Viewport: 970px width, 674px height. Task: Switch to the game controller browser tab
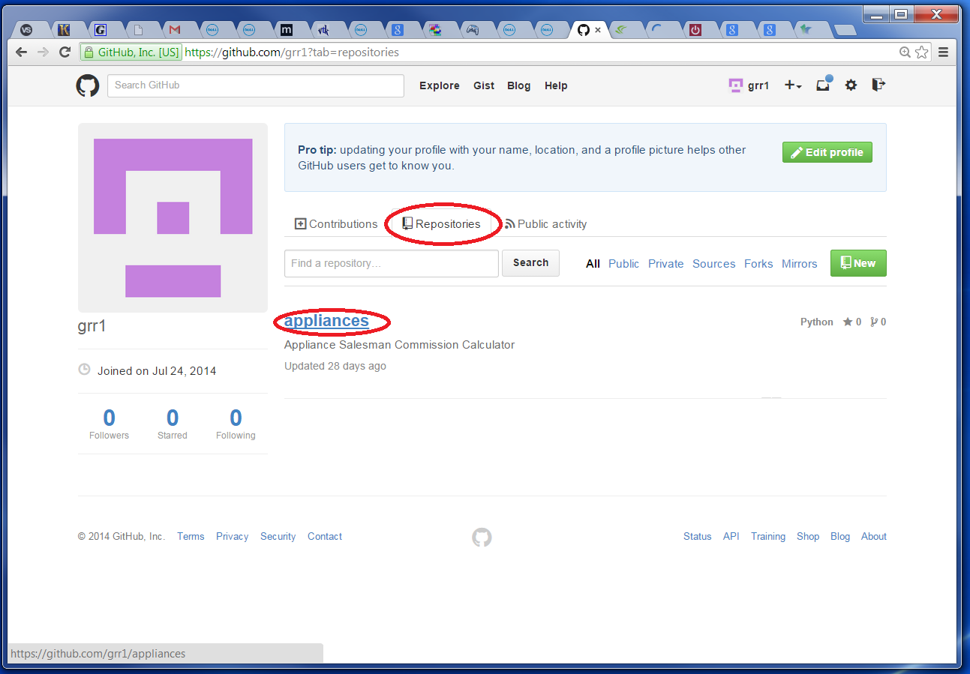[x=472, y=30]
